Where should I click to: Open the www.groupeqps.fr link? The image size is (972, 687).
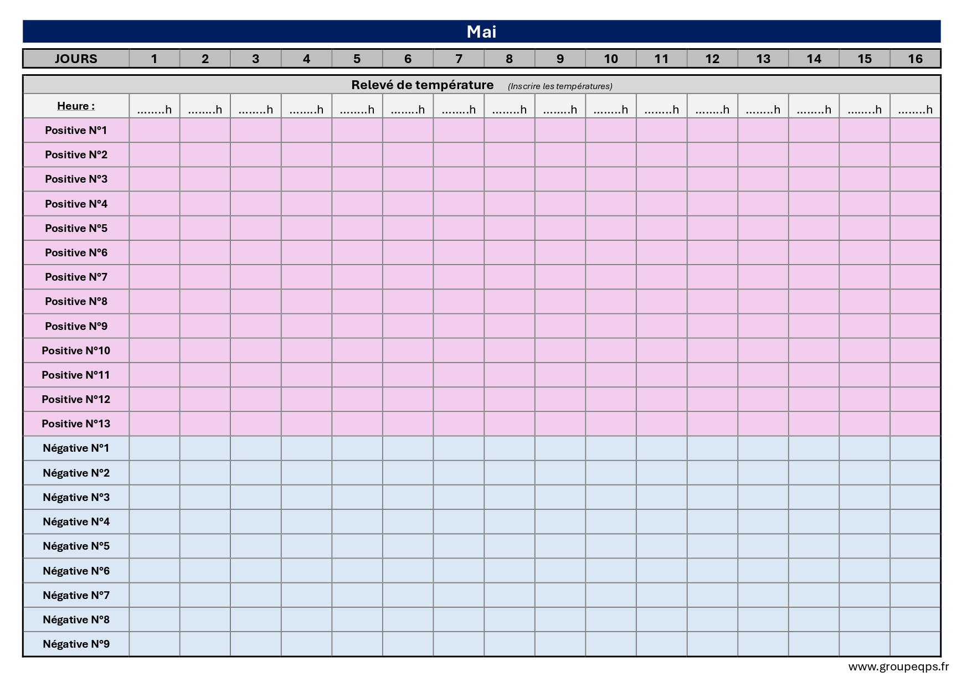point(898,667)
